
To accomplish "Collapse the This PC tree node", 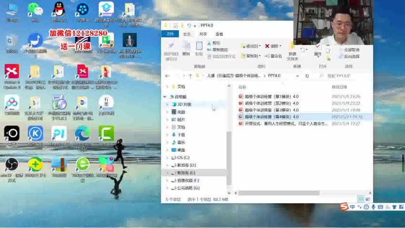I will click(165, 97).
